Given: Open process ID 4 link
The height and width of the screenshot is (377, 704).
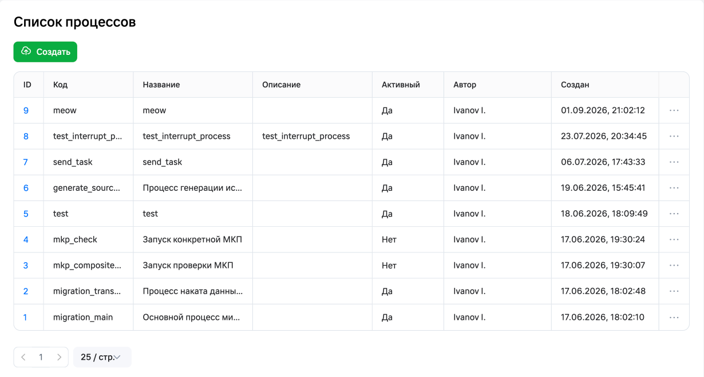Looking at the screenshot, I should pos(26,239).
